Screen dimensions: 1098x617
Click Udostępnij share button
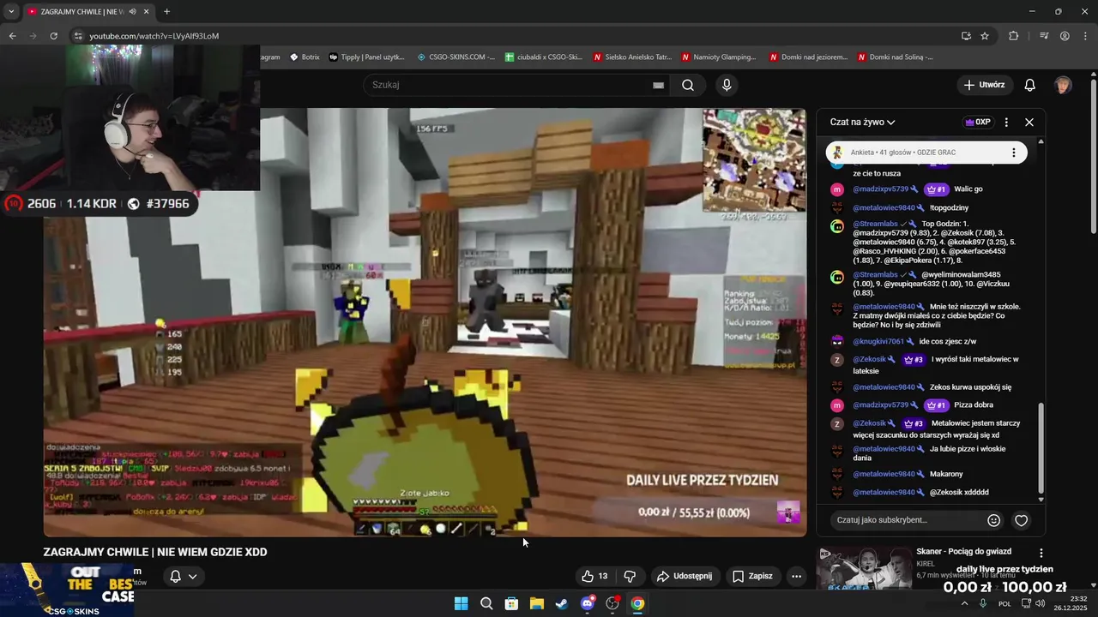pos(685,576)
